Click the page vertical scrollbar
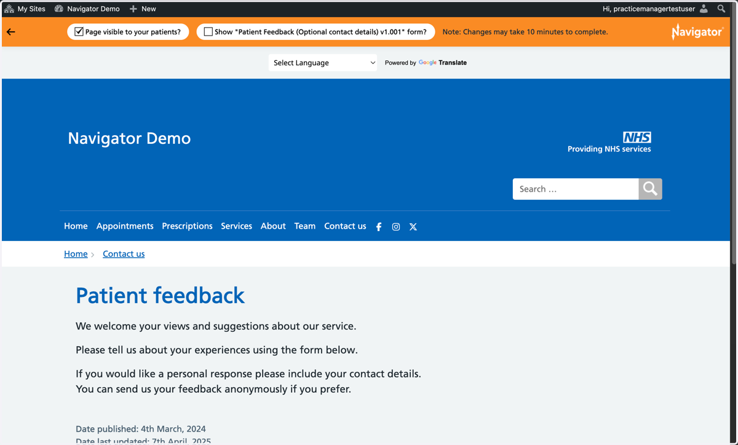Screen dimensions: 738x445 coord(734,141)
